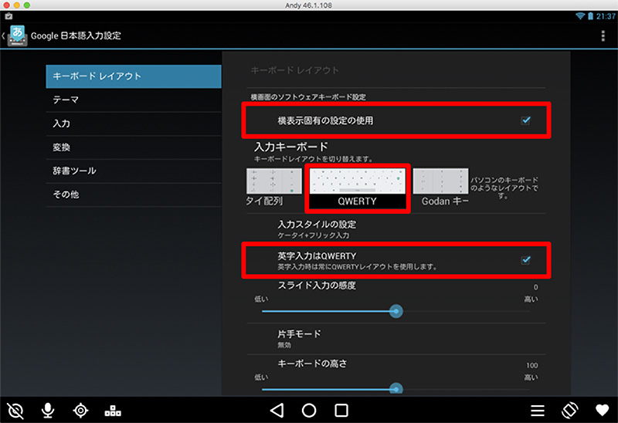Toggle 英字入力はQWERTY checkbox
Viewport: 618px width, 423px height.
pos(526,260)
